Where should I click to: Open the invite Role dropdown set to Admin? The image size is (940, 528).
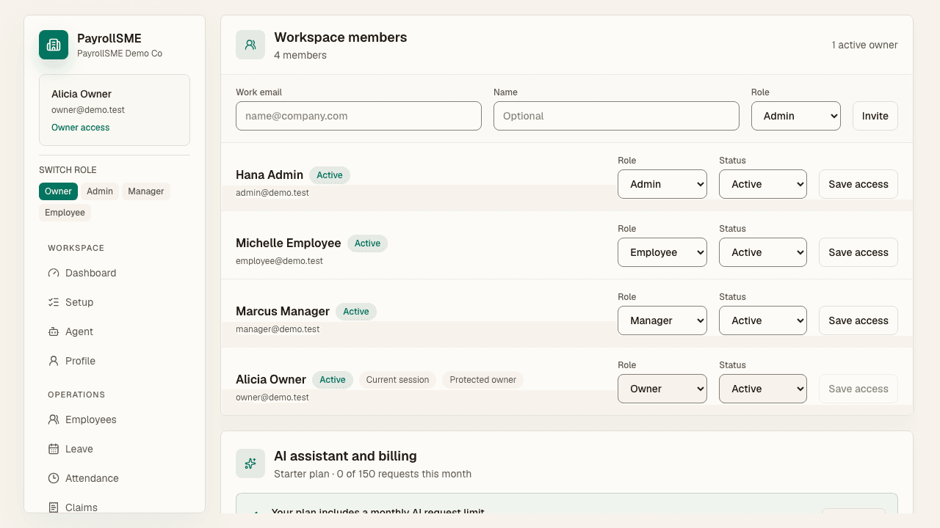(x=796, y=116)
